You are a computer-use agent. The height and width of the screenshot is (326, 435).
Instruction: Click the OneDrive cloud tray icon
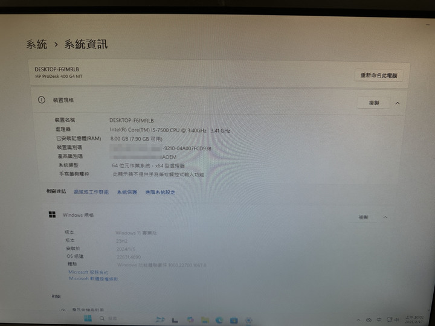369,320
